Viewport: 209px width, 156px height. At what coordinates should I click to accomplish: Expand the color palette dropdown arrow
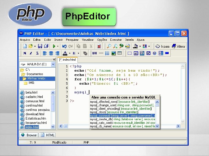point(149,46)
